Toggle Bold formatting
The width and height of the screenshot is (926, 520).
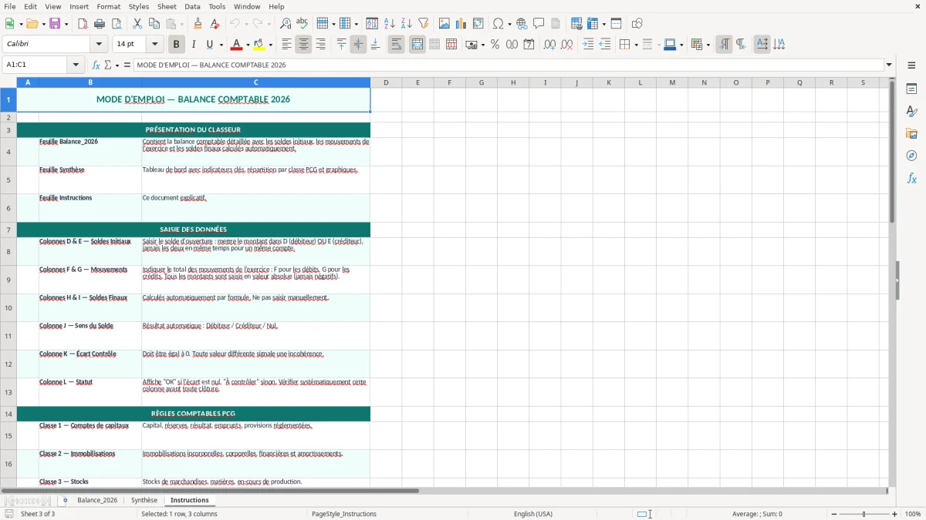pyautogui.click(x=176, y=45)
